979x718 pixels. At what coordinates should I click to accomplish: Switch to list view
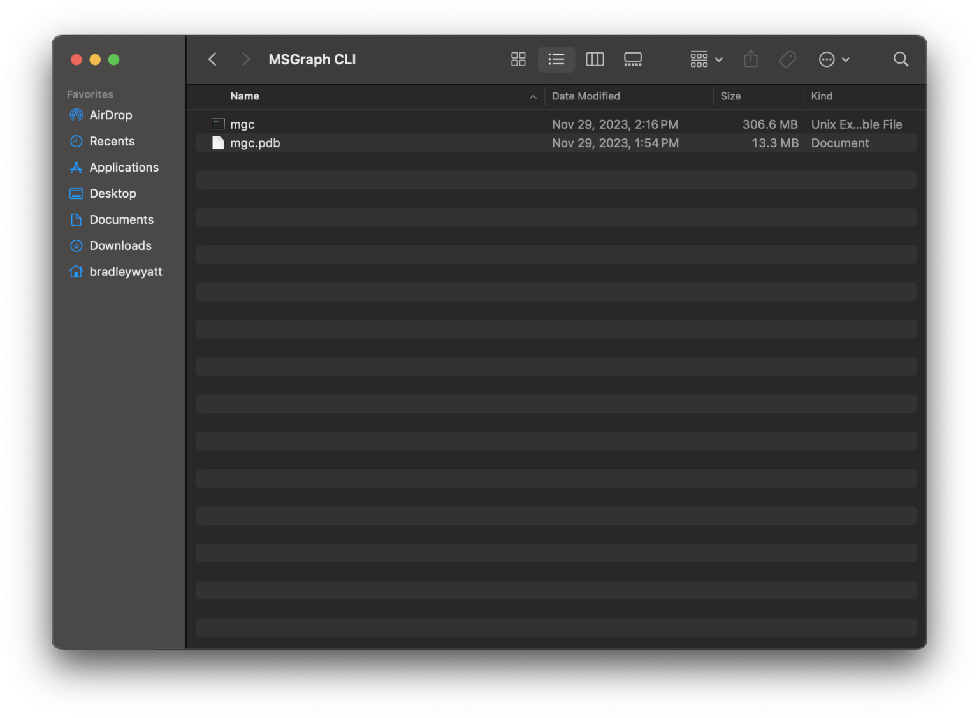(x=556, y=59)
